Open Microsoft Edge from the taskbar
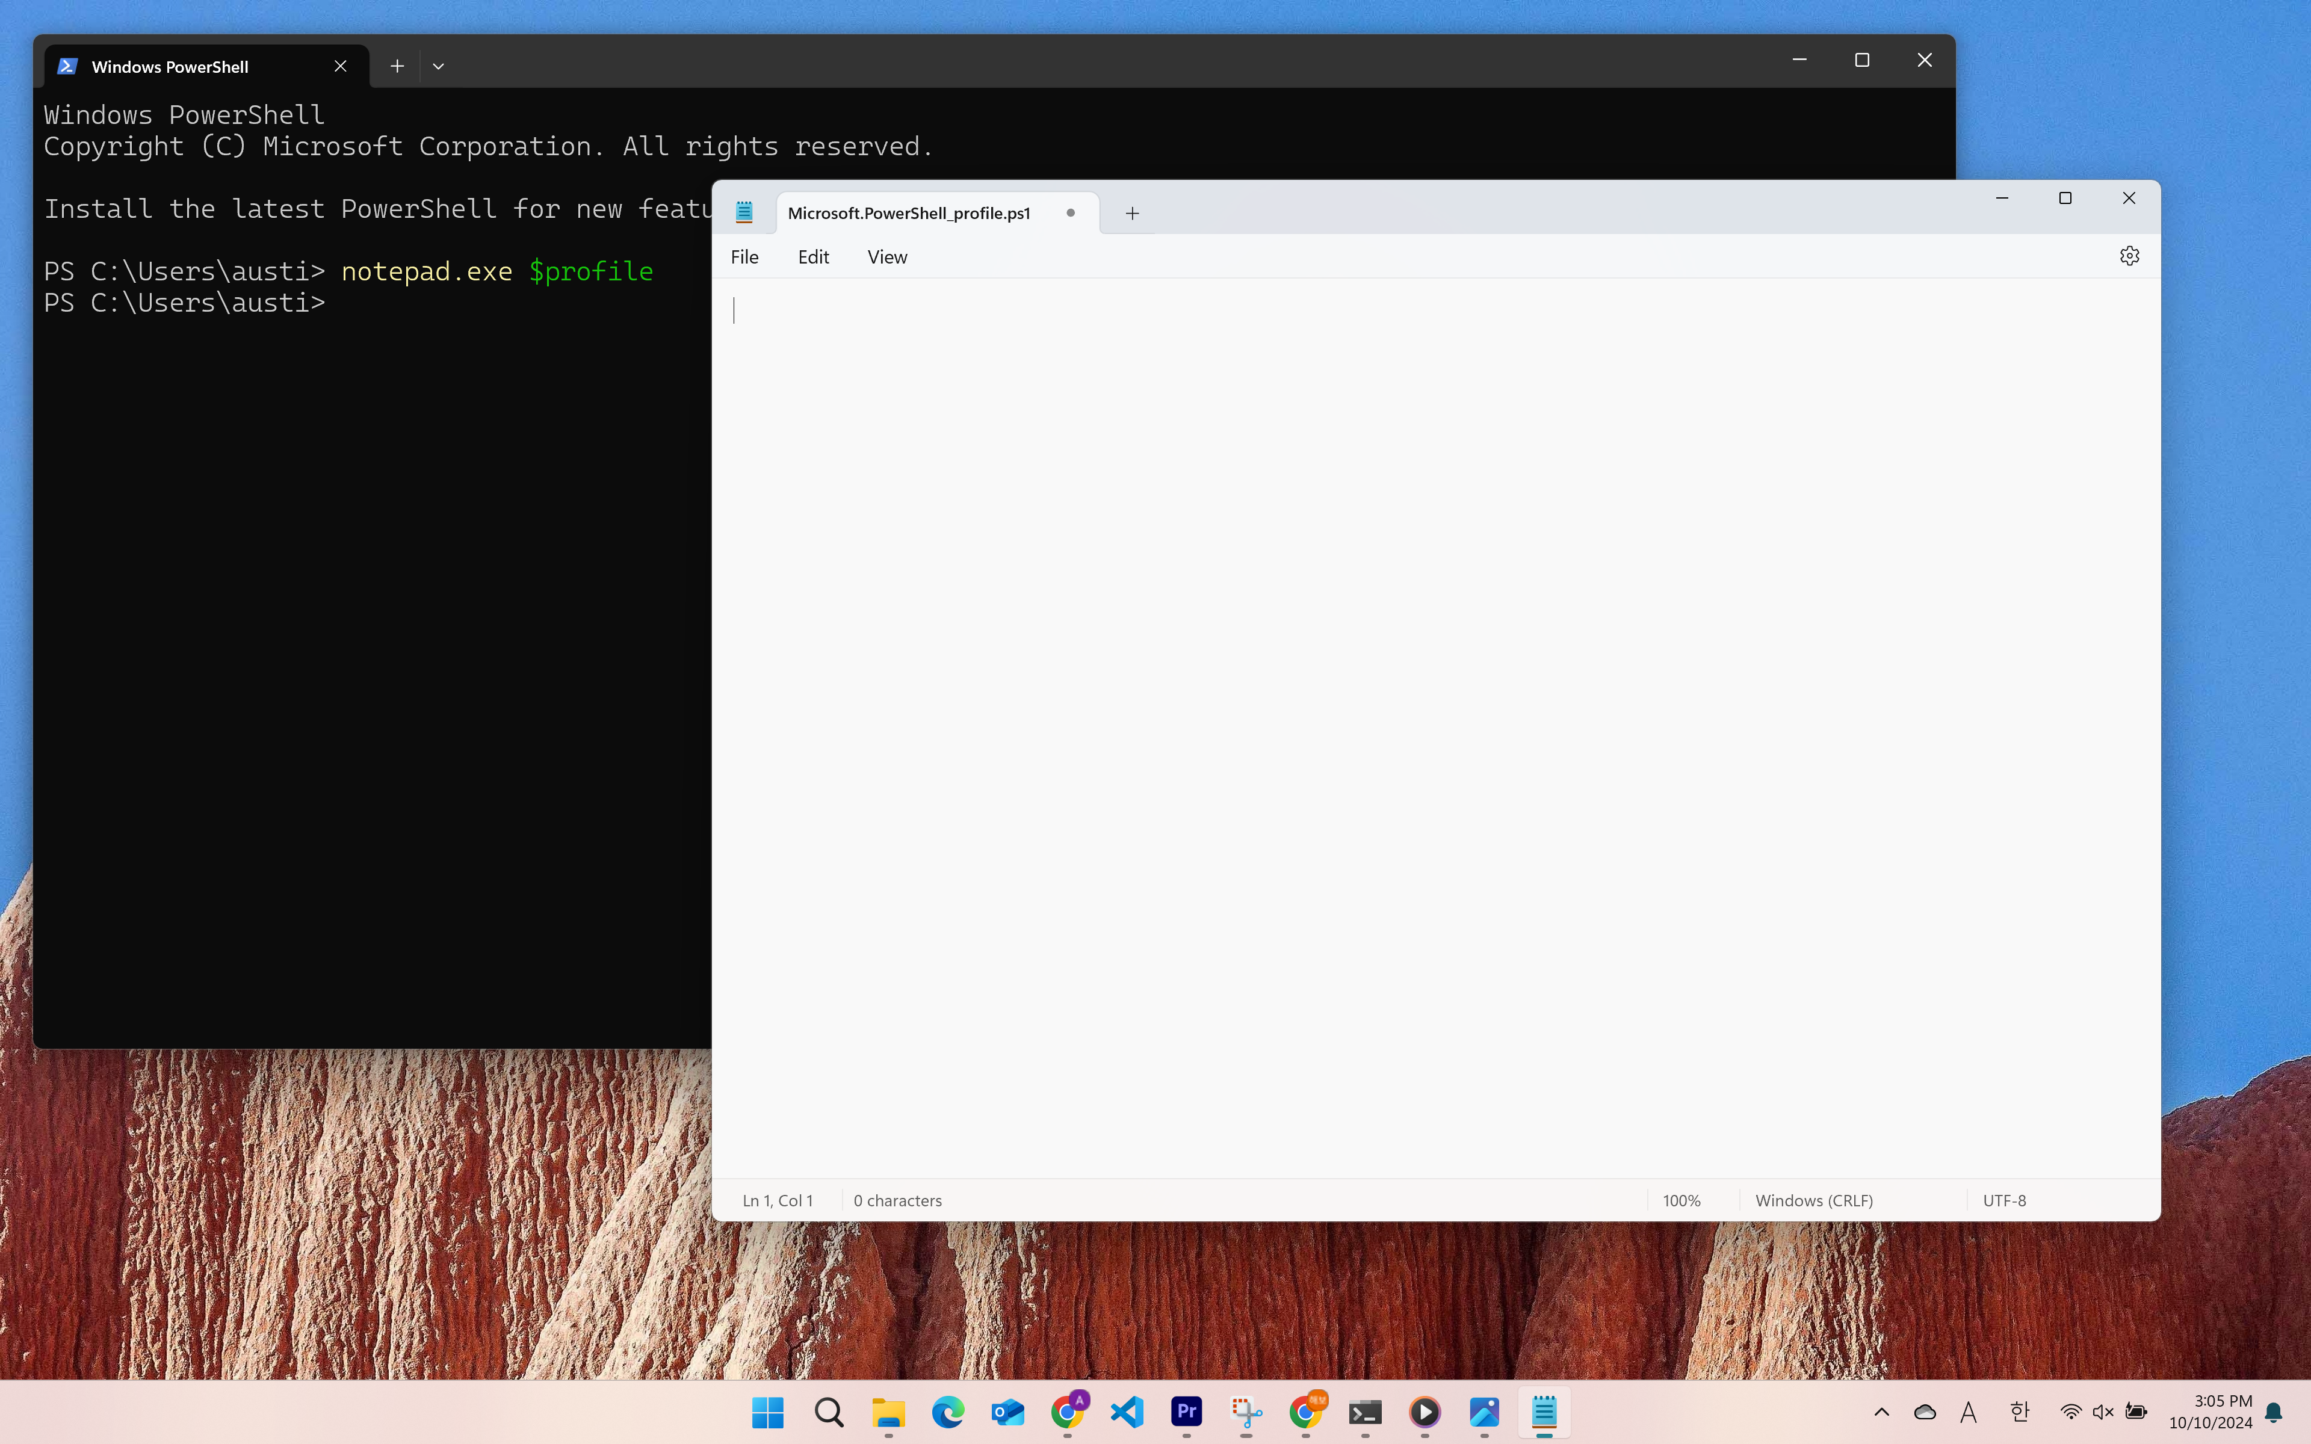Screen dimensions: 2311x1444 947,1412
